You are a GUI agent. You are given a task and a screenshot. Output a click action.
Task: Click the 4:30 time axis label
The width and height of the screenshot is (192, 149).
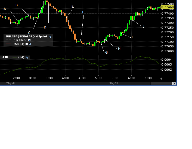point(82,78)
